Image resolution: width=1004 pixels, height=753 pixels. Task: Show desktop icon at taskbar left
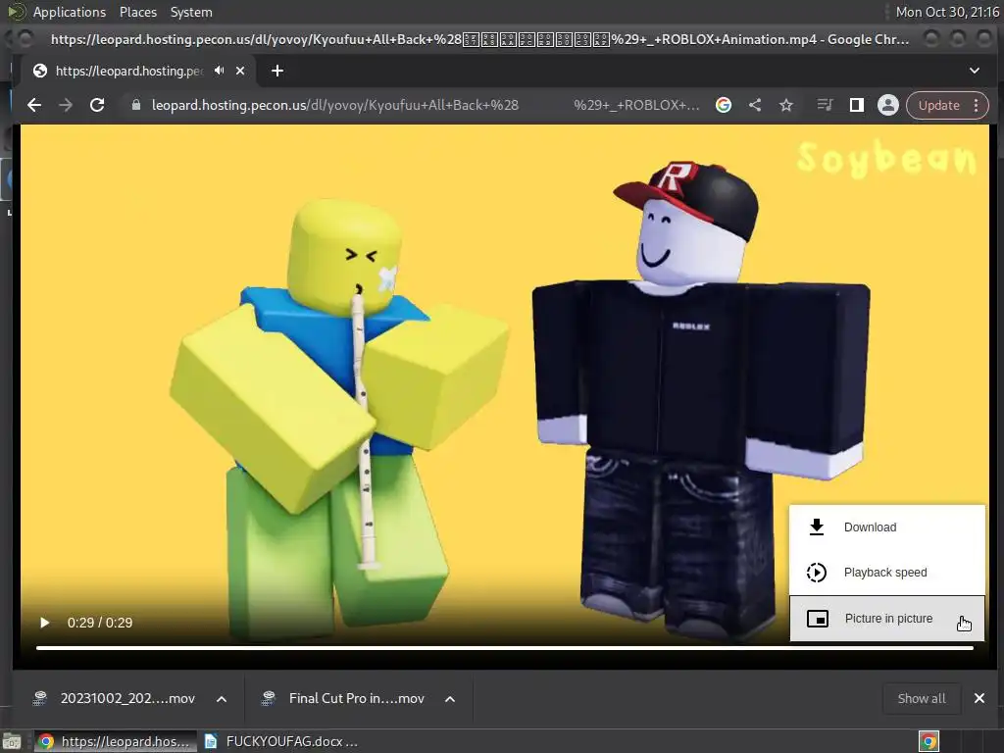tap(12, 741)
